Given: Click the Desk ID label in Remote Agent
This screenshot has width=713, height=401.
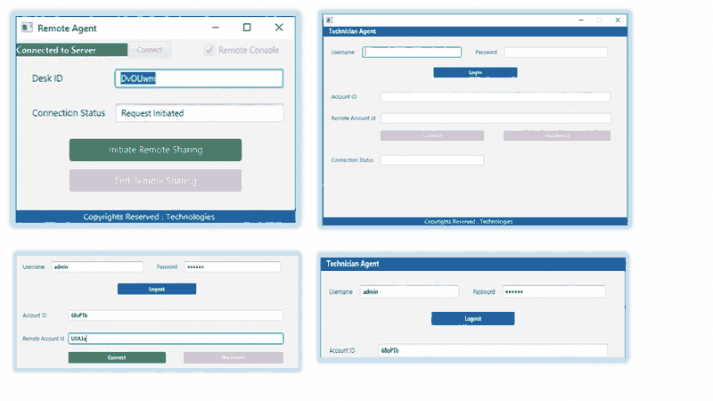Looking at the screenshot, I should click(x=47, y=78).
